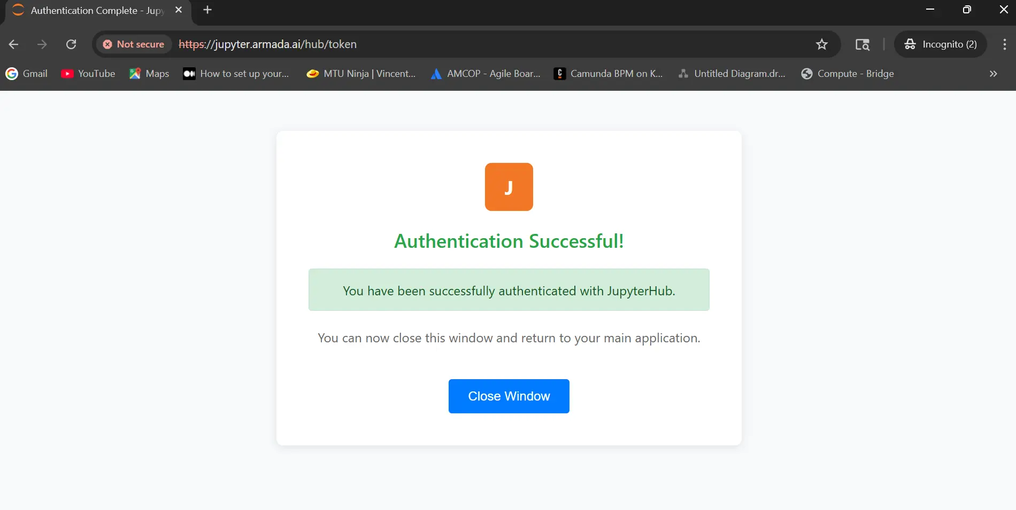Click the orange J JupyterHub logo
The image size is (1016, 510).
tap(509, 187)
